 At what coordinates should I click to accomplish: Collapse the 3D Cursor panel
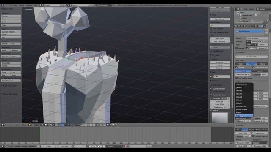click(x=215, y=55)
